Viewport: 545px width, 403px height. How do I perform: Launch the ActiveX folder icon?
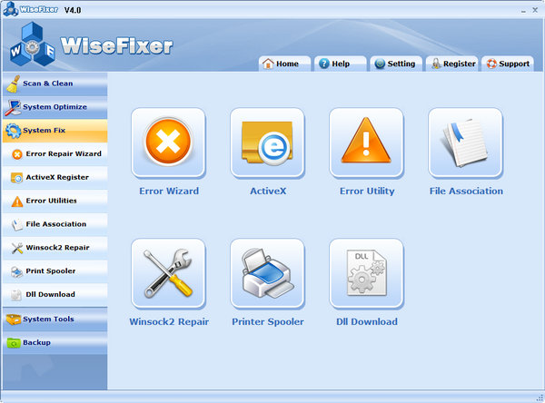(x=267, y=143)
